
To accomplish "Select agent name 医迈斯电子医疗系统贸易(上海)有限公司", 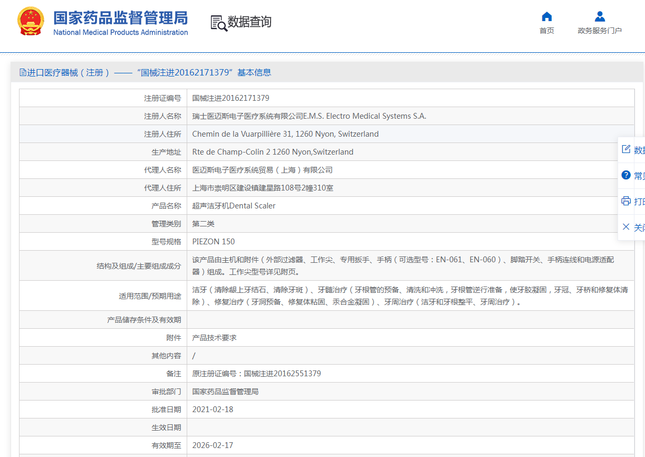I will (263, 170).
